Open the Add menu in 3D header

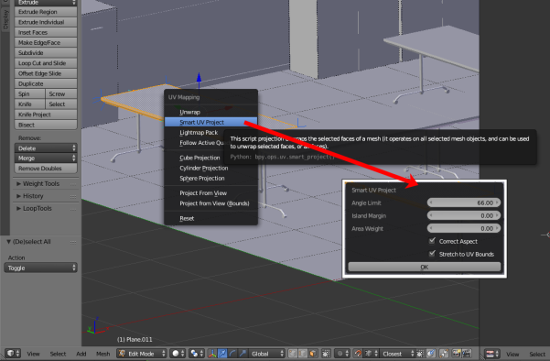point(81,354)
